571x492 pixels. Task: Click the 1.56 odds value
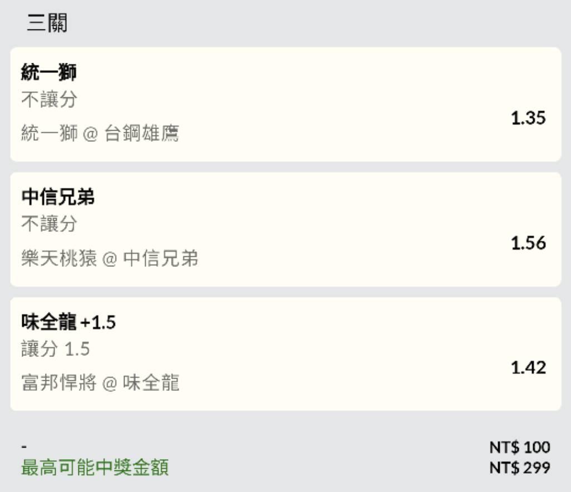(x=528, y=243)
